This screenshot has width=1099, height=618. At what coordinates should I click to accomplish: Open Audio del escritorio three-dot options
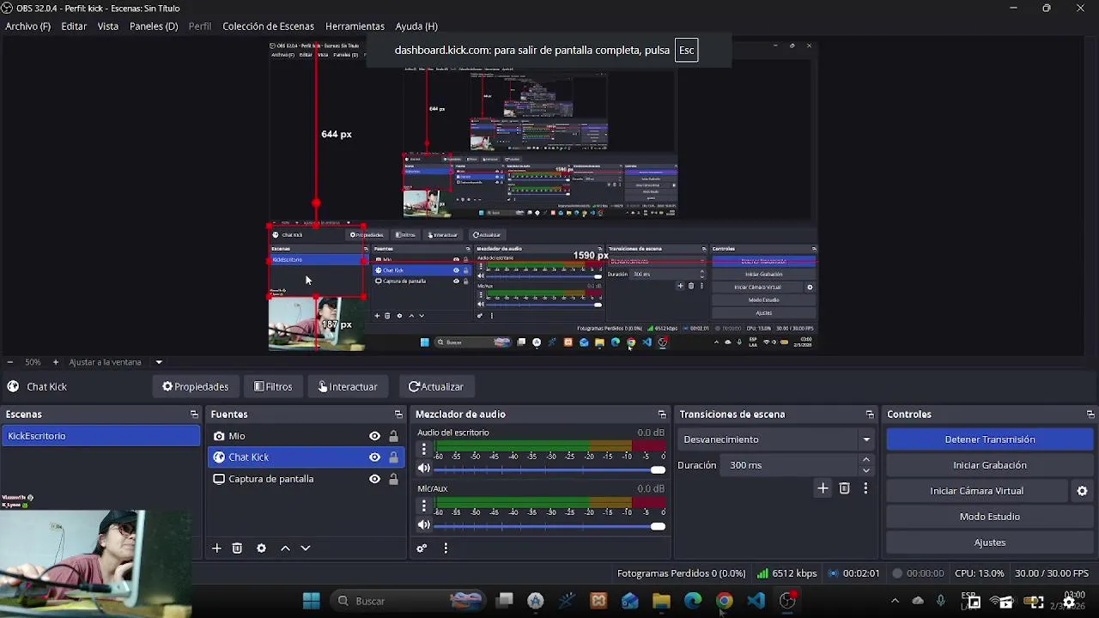[x=423, y=450]
